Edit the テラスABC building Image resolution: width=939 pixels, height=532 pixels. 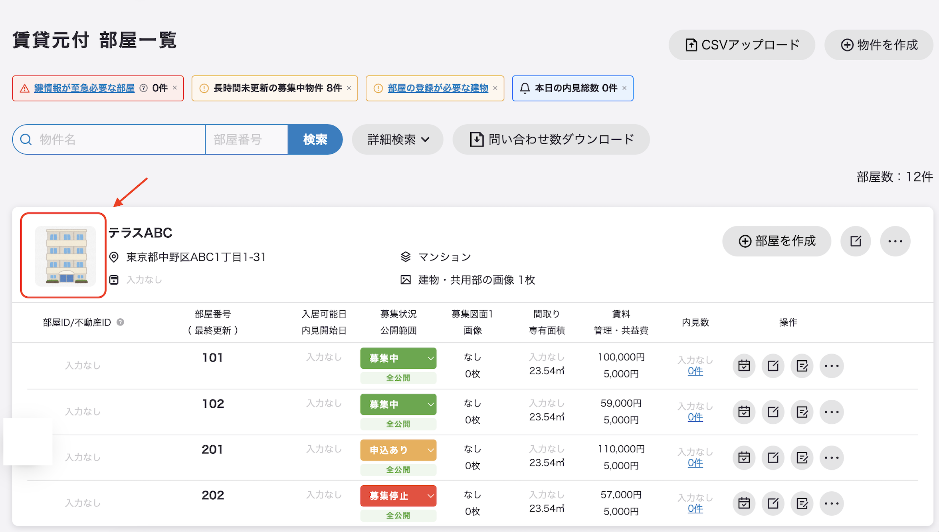856,241
